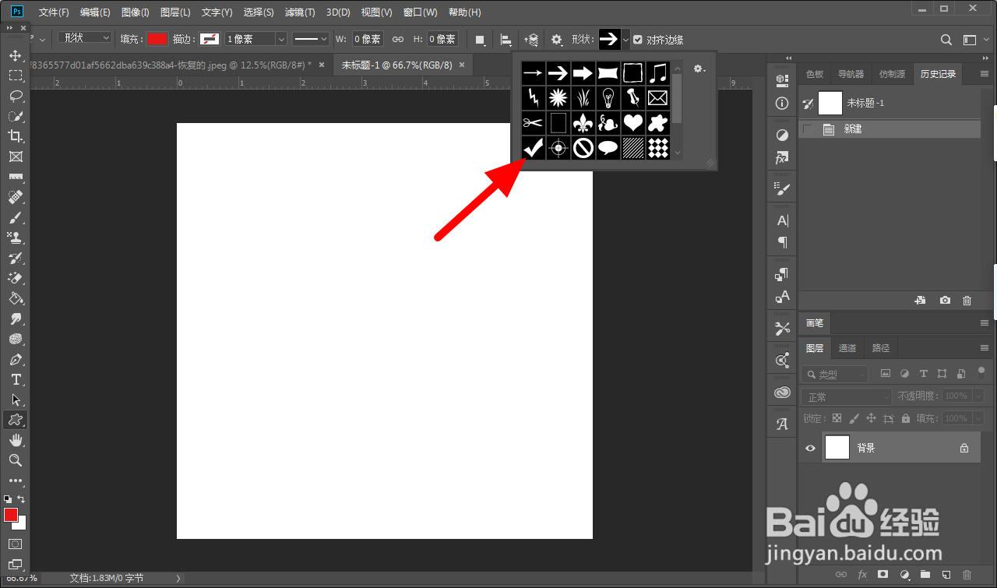Click the width W input field
This screenshot has height=588, width=997.
368,39
